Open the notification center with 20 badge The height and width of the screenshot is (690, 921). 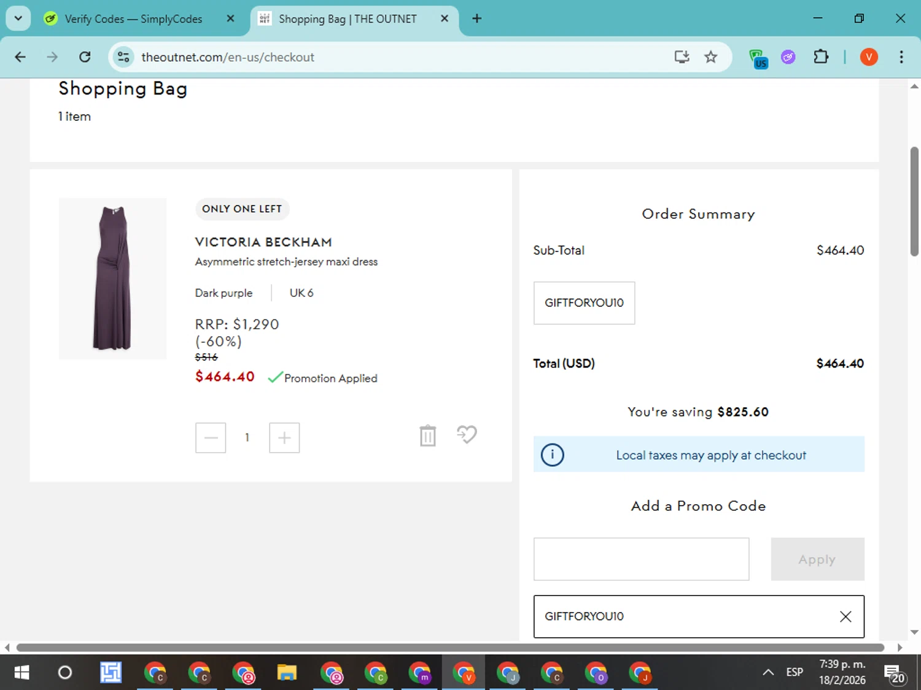coord(894,673)
